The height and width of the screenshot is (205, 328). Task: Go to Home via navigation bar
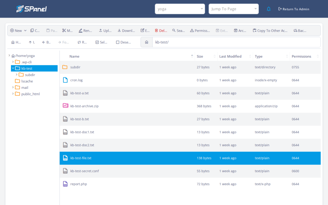pyautogui.click(x=16, y=42)
